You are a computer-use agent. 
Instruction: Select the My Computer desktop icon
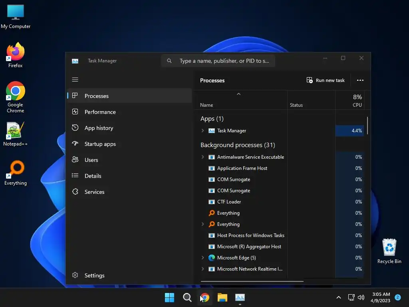(16, 17)
